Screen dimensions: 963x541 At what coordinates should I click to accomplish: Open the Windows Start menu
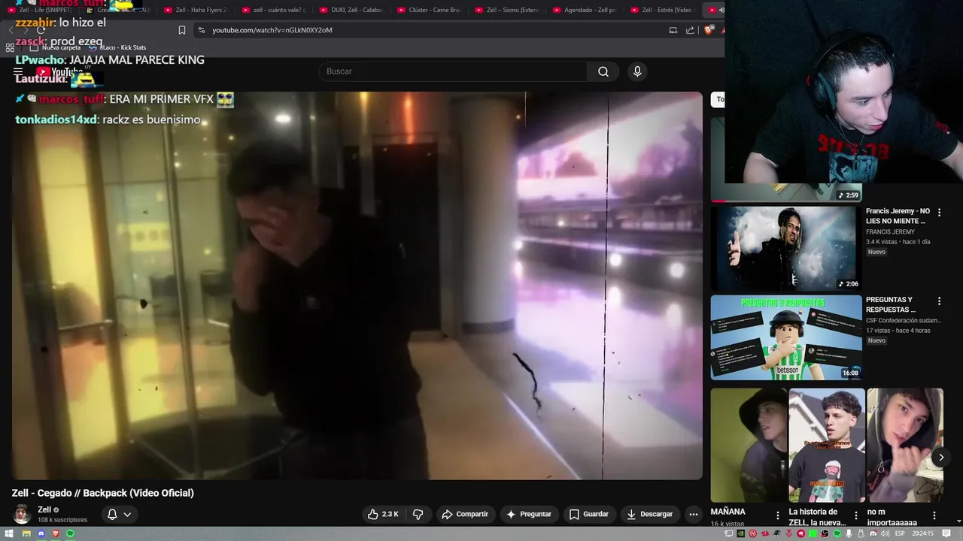click(11, 533)
